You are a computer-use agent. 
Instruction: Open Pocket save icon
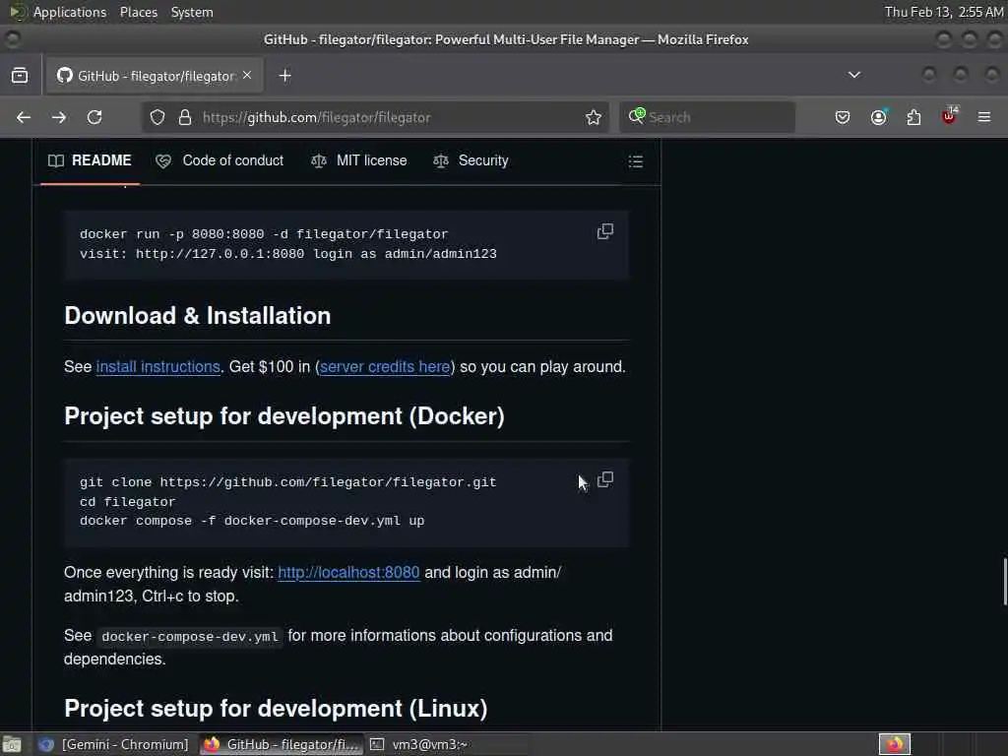(x=843, y=117)
